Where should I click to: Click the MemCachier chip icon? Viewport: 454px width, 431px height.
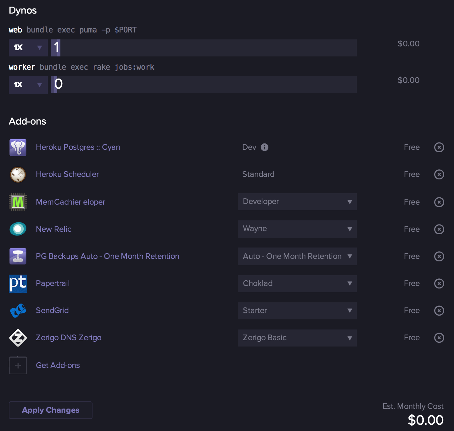(18, 202)
